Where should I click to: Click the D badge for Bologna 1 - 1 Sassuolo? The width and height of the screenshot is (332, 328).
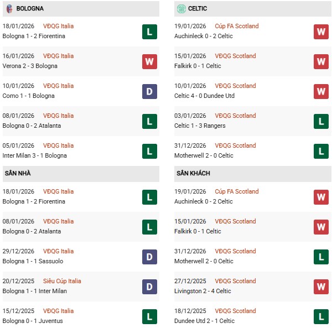pos(149,257)
